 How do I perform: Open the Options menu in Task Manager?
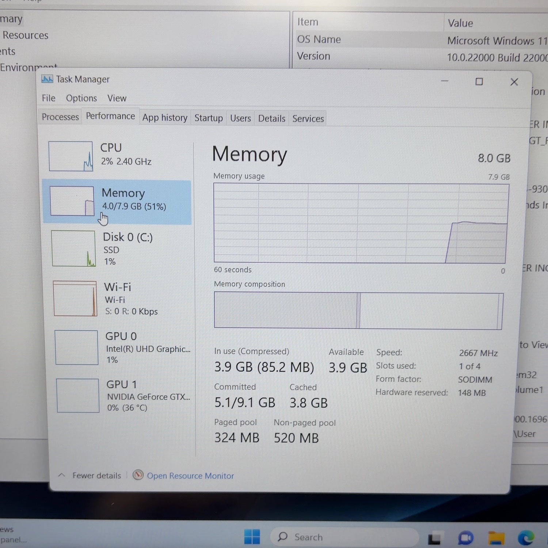coord(81,98)
